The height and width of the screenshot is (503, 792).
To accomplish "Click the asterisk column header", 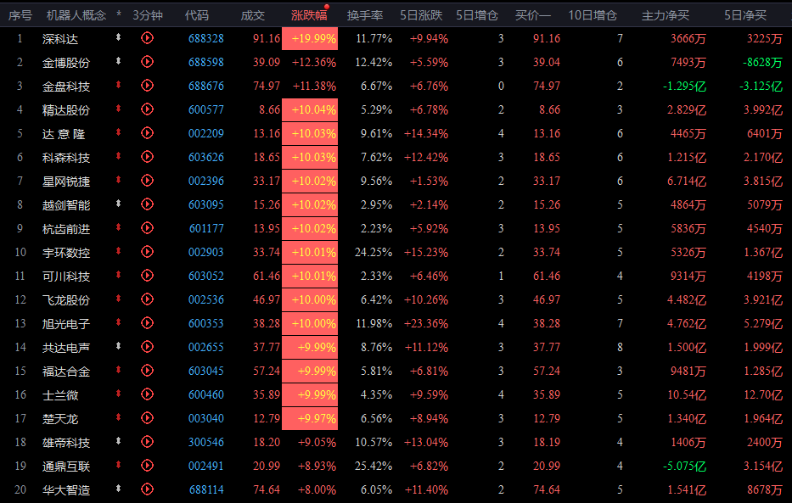I will 119,14.
